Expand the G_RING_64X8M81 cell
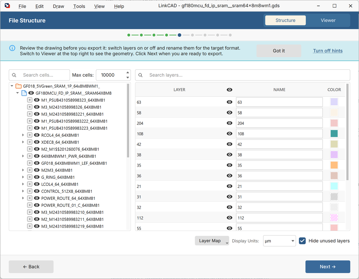359x279 pixels. pyautogui.click(x=23, y=177)
